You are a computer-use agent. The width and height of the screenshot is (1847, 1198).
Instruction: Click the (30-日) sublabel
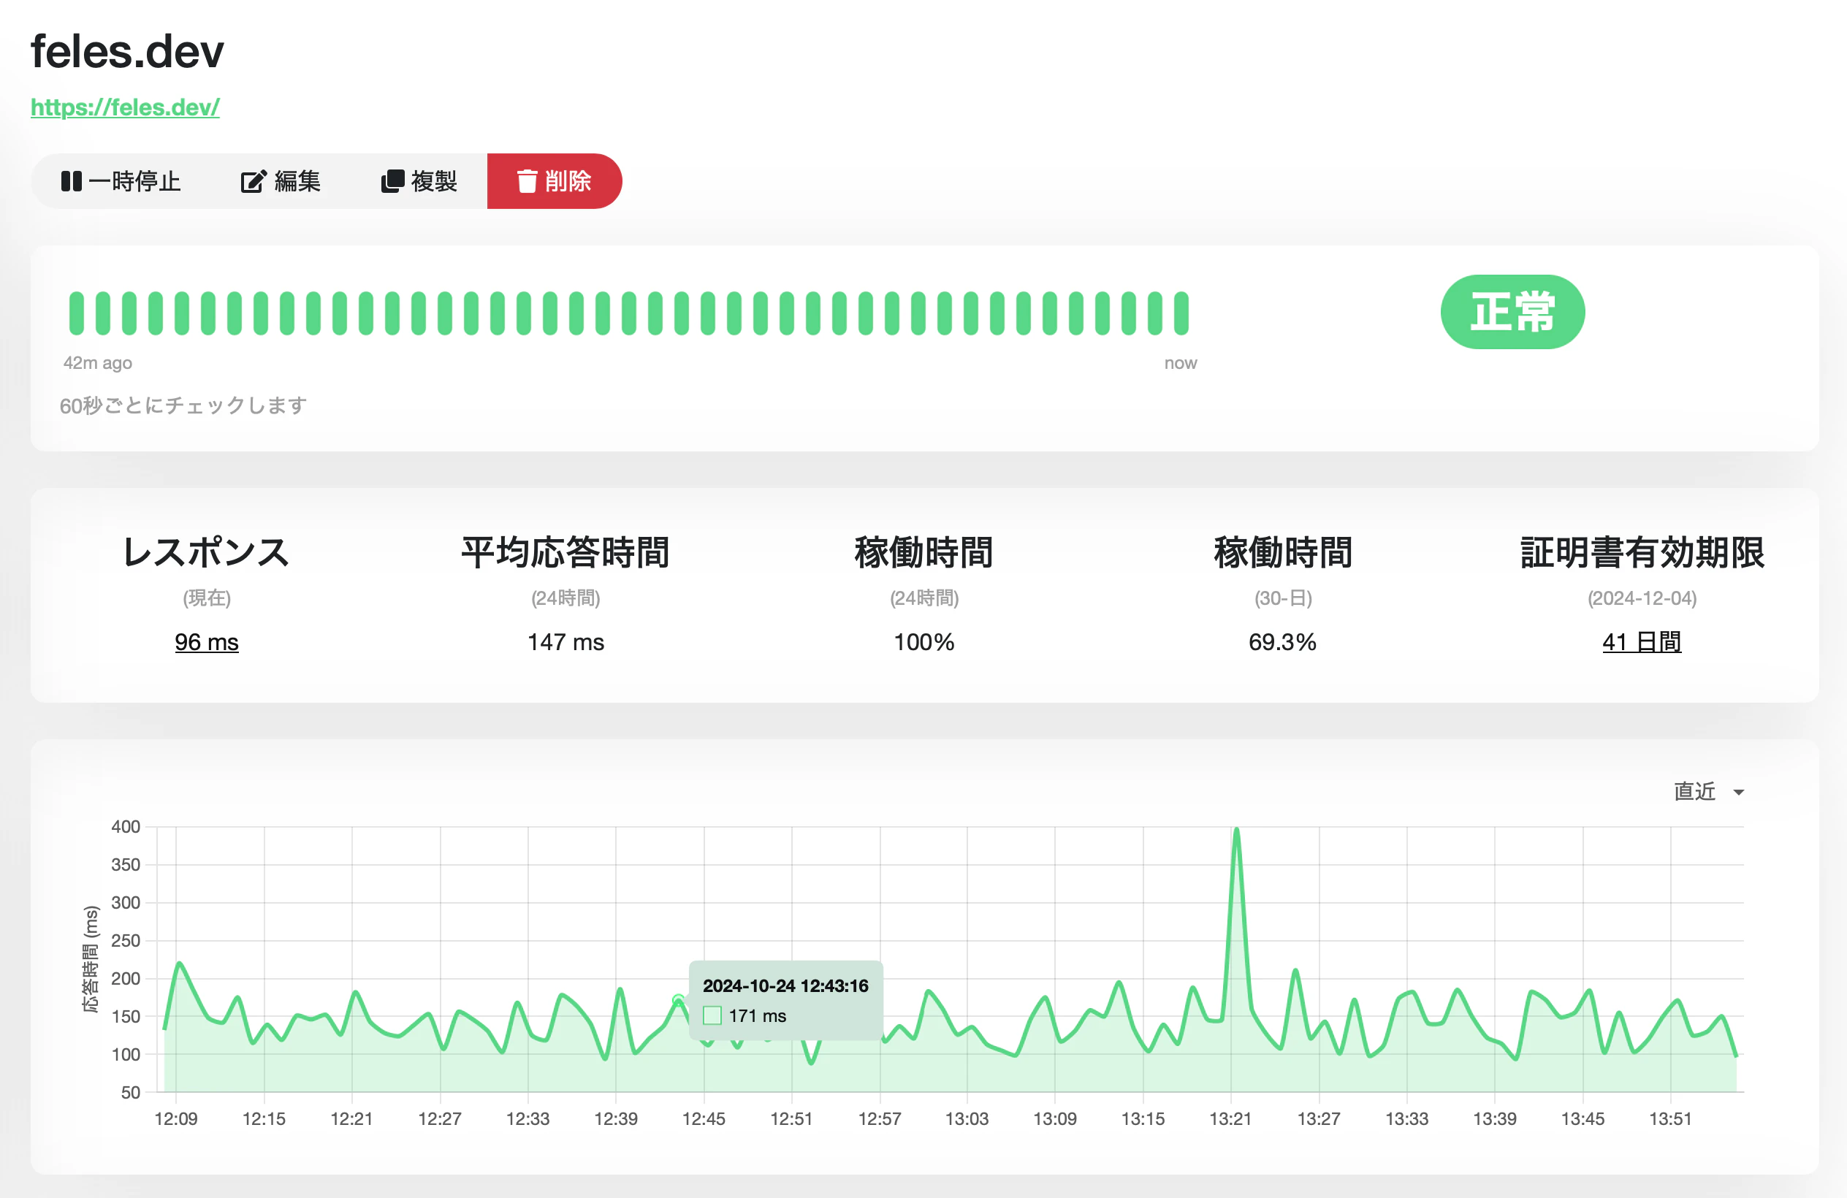pos(1283,598)
